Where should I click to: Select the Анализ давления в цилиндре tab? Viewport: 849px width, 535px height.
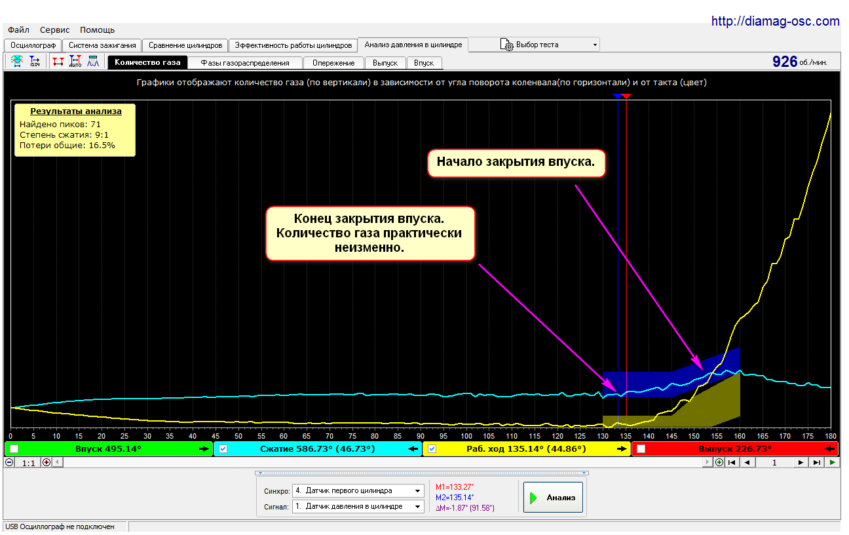click(x=413, y=45)
